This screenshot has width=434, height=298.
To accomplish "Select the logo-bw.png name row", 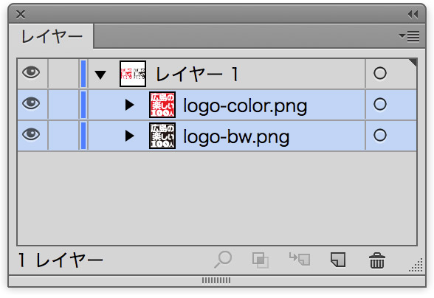I will point(217,136).
